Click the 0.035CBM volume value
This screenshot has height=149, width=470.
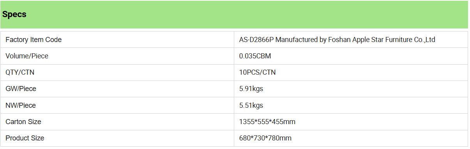255,56
